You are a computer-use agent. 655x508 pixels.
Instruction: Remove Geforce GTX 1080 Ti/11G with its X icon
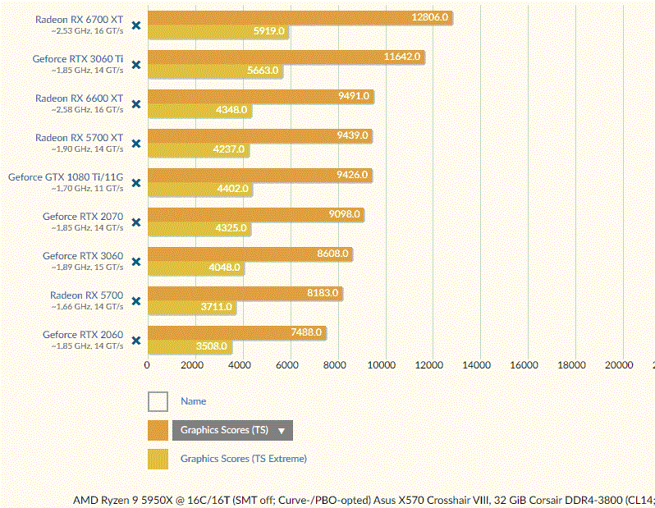pos(136,183)
